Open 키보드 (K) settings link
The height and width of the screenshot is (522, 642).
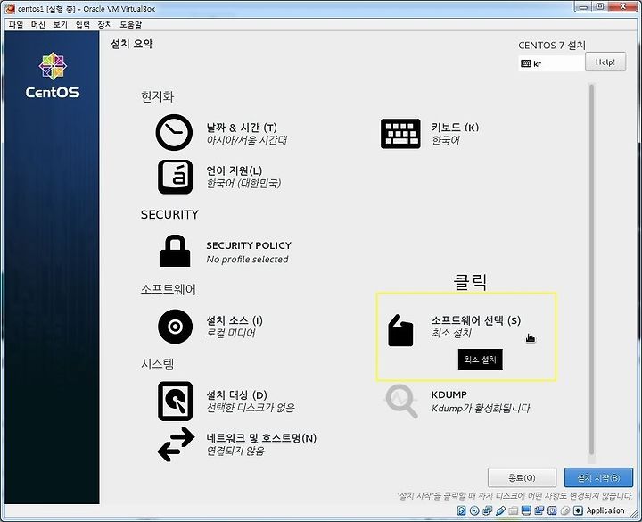coord(455,127)
